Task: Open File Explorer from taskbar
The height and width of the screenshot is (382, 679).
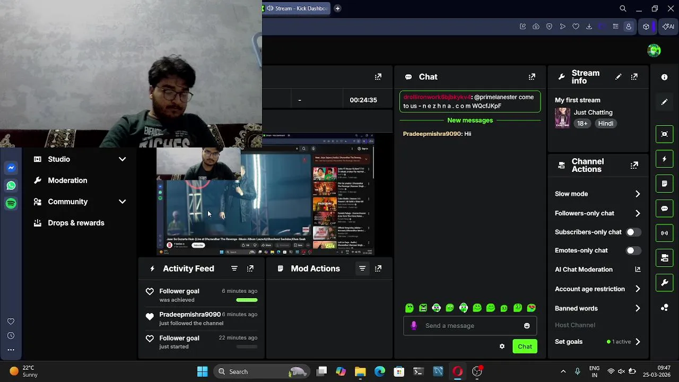Action: [x=360, y=371]
